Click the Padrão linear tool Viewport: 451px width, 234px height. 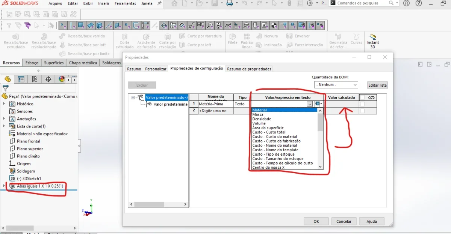(x=247, y=41)
